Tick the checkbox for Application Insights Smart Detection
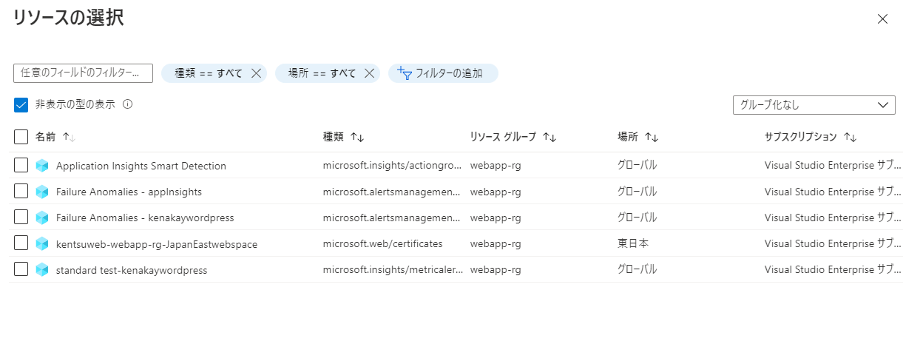The width and height of the screenshot is (903, 364). 21,166
